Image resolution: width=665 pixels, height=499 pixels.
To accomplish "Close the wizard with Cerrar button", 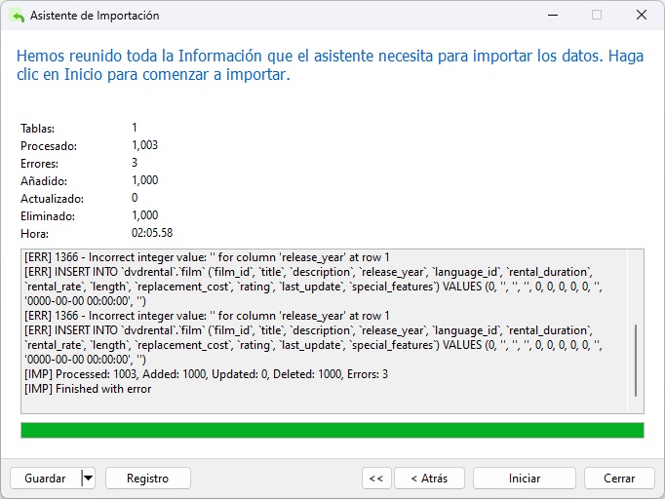I will click(619, 479).
